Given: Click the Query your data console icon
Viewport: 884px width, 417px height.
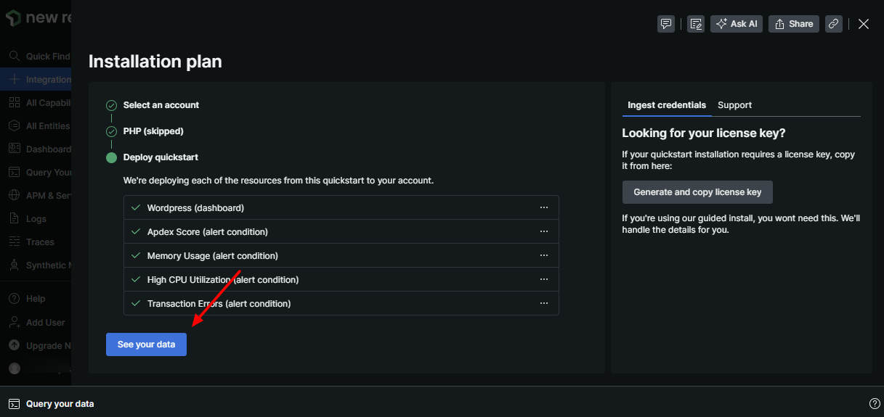Looking at the screenshot, I should pyautogui.click(x=14, y=404).
